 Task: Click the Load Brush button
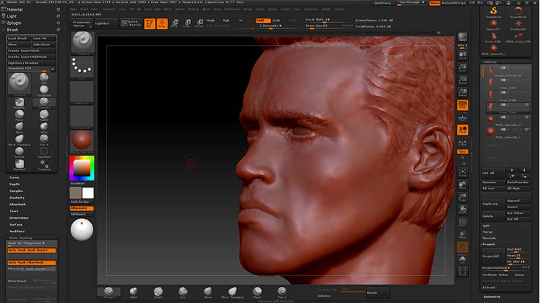(19, 38)
